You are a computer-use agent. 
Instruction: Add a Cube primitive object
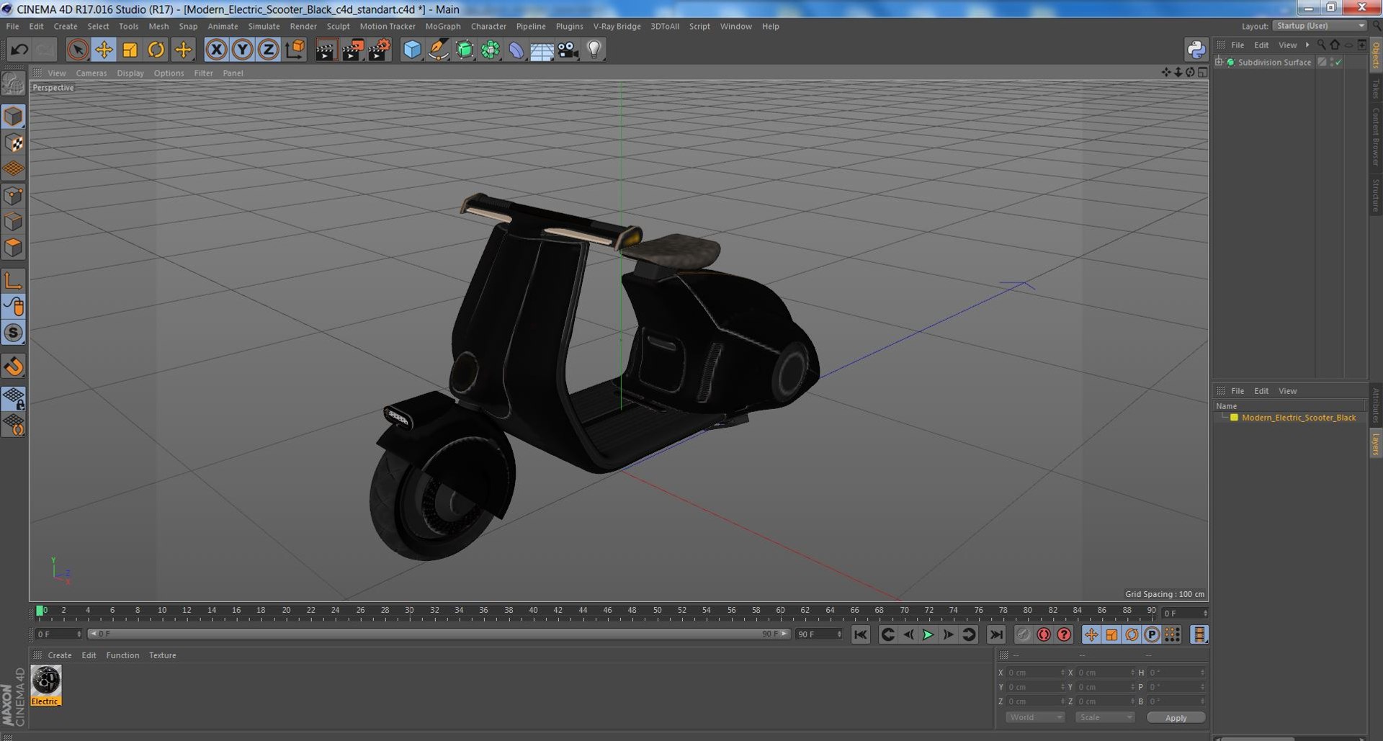pyautogui.click(x=412, y=50)
